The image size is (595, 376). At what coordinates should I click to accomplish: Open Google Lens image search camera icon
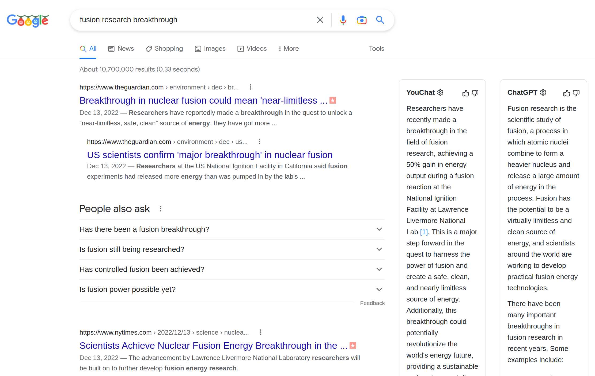point(362,20)
